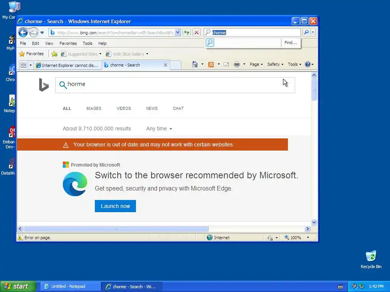This screenshot has width=390, height=292.
Task: Click the Error on page warning icon
Action: (20, 238)
